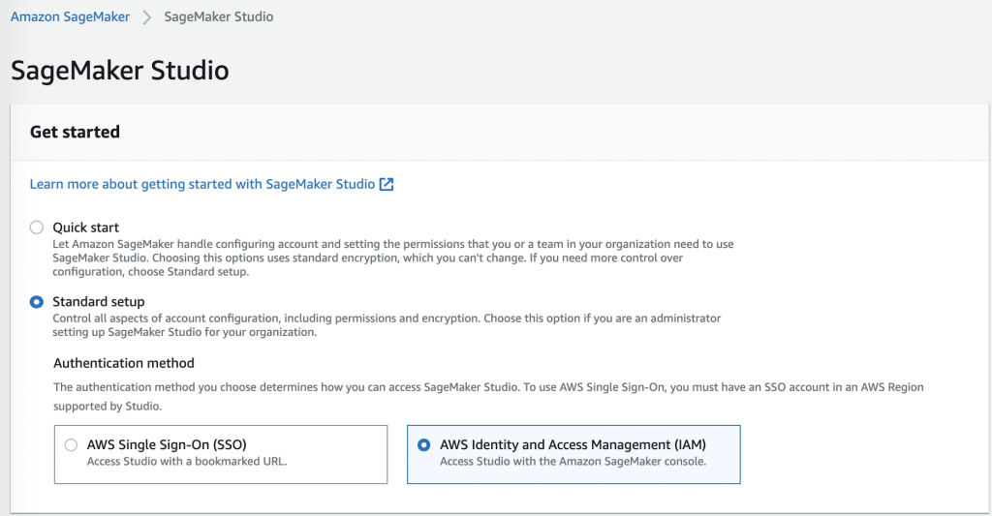
Task: Select the Quick start radio button
Action: 37,228
